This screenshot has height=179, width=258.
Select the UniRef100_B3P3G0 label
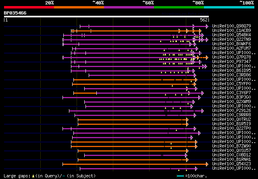point(231,97)
